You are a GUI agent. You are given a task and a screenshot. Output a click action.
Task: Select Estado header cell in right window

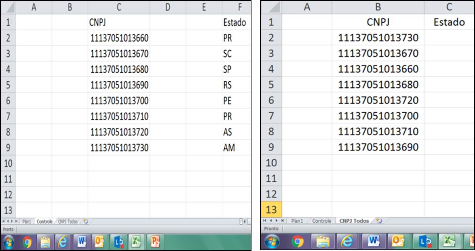tap(449, 22)
